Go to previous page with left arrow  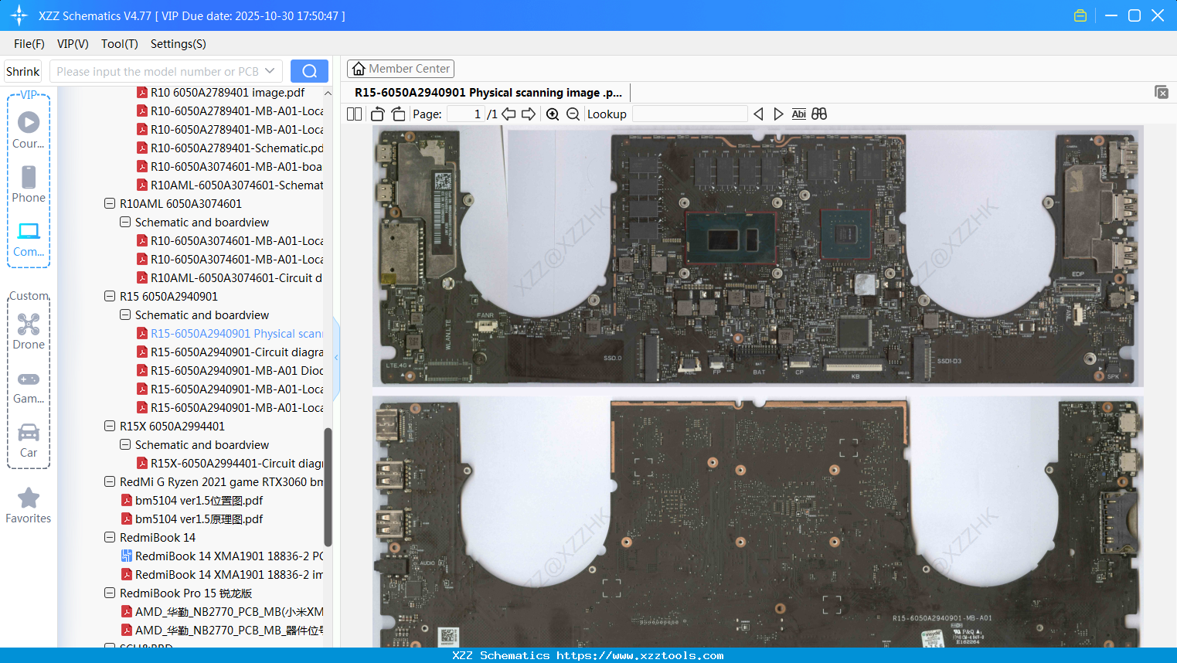tap(509, 114)
